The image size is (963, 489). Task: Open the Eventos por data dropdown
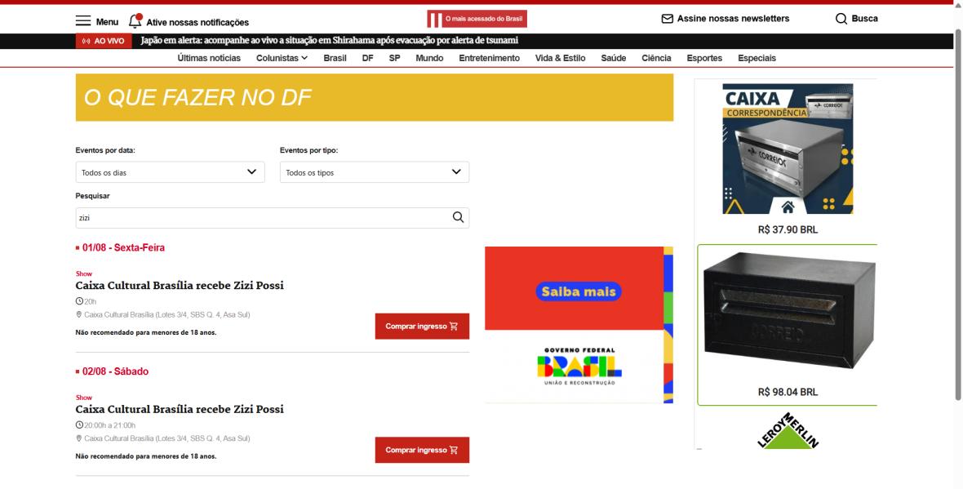click(170, 172)
